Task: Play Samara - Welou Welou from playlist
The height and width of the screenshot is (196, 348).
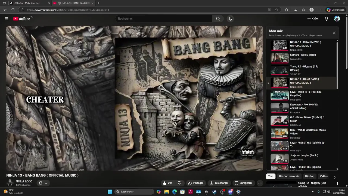Action: click(x=302, y=58)
